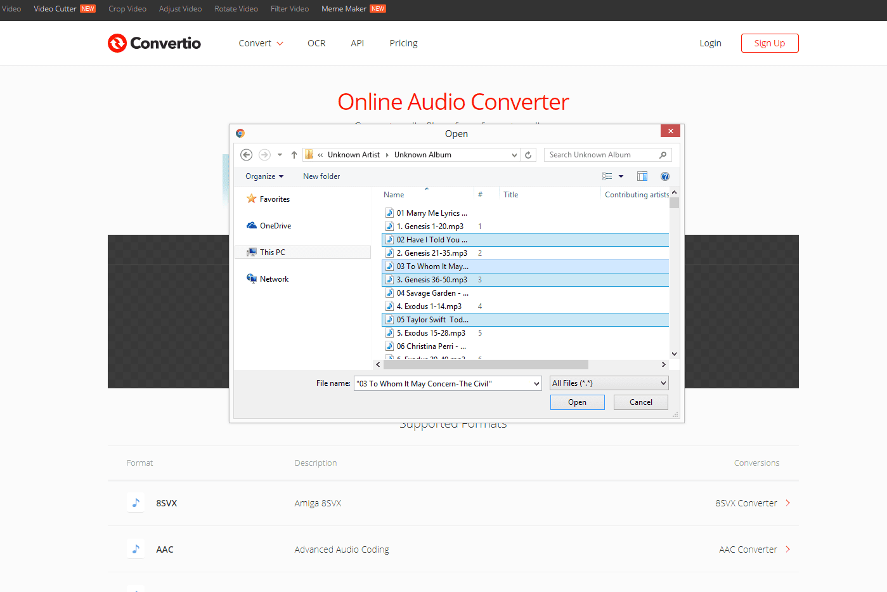Expand the view options dropdown arrow

[x=621, y=176]
